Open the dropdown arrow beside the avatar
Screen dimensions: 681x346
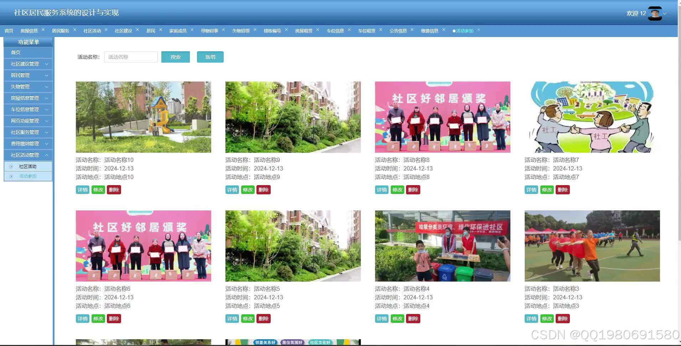point(665,14)
